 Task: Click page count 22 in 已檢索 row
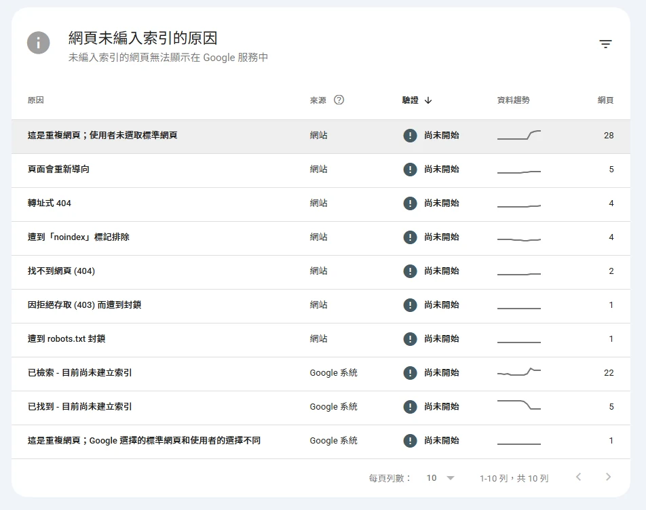click(609, 373)
